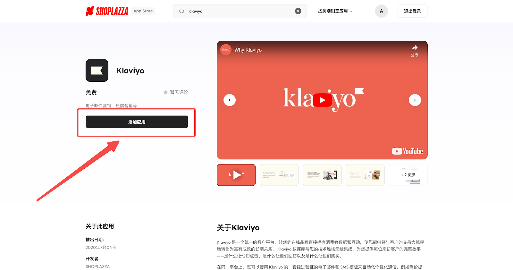Open the App Store badge link
Viewport: 513px width, 270px height.
(143, 11)
